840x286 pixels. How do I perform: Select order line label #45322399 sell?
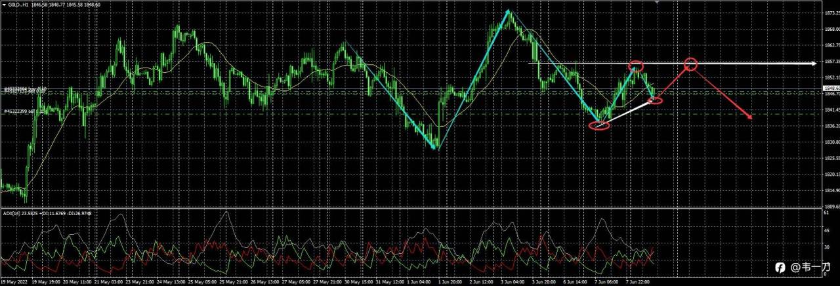(x=20, y=112)
